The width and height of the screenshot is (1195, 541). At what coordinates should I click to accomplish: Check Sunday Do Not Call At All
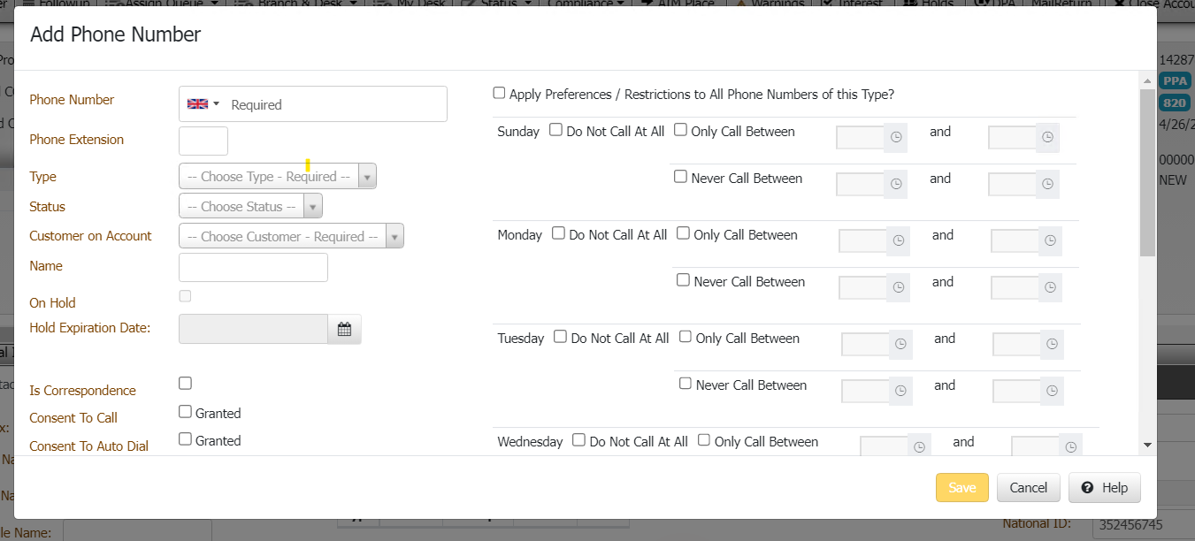[555, 130]
